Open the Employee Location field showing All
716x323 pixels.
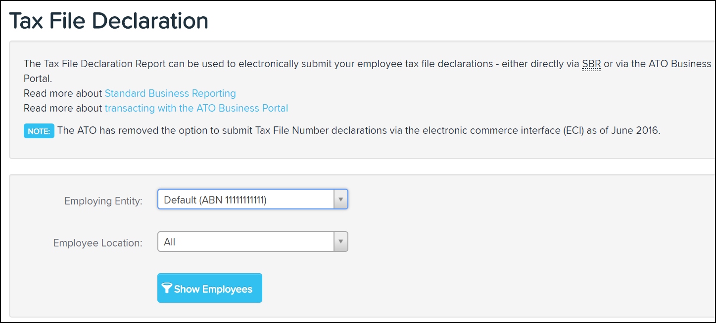point(253,242)
